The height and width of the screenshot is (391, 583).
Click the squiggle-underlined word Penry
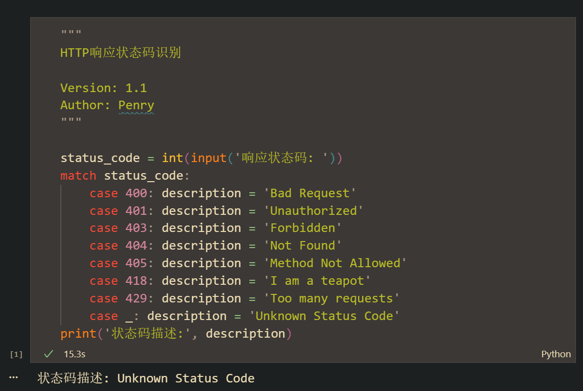[x=136, y=105]
